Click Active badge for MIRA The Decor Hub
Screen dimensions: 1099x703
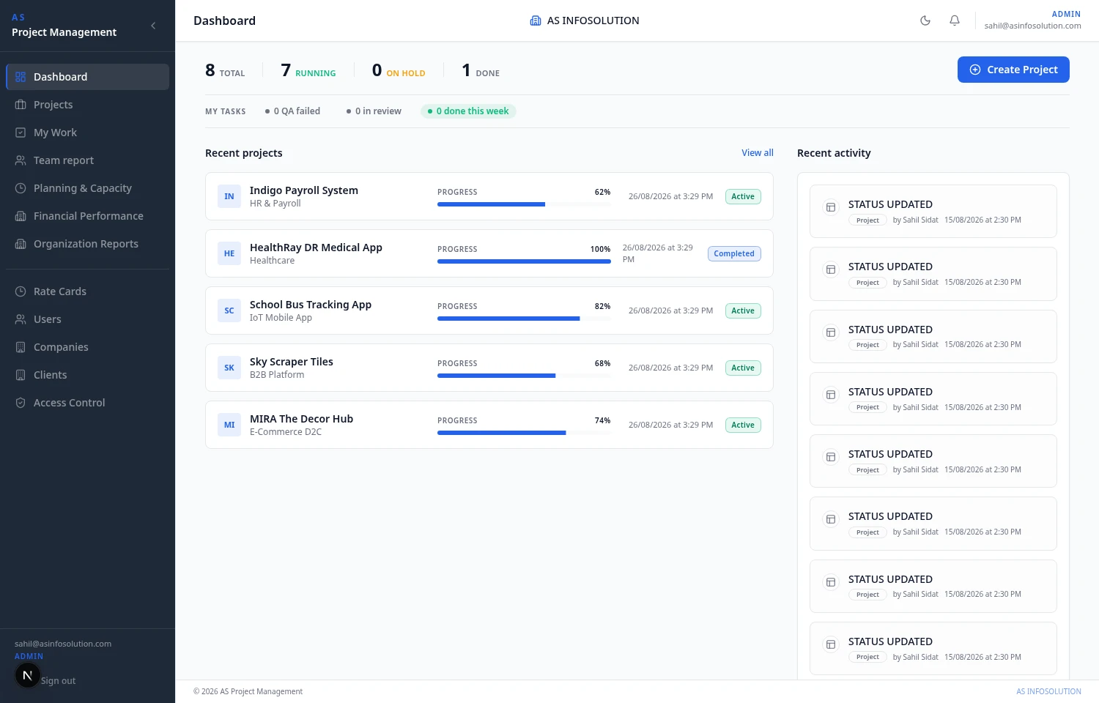(x=743, y=425)
